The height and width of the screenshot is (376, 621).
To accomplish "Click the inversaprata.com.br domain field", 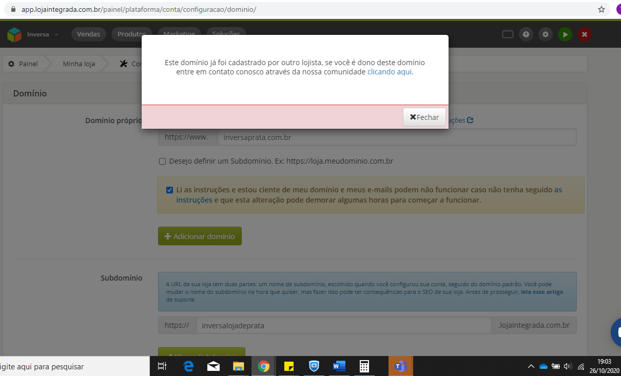I will (x=397, y=137).
